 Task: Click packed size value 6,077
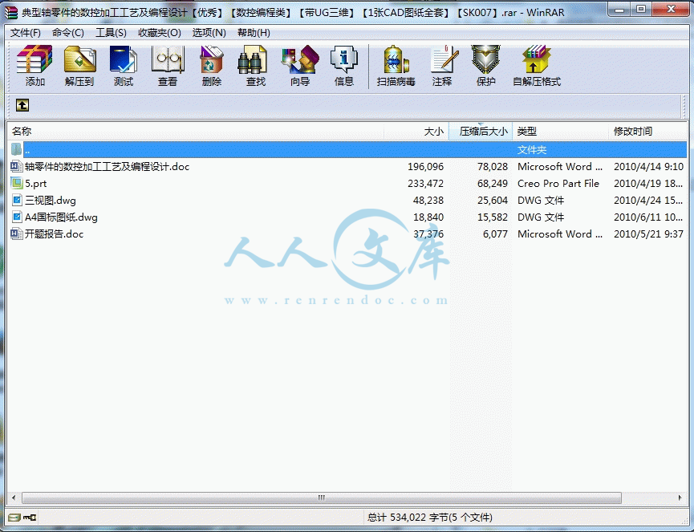click(x=495, y=234)
